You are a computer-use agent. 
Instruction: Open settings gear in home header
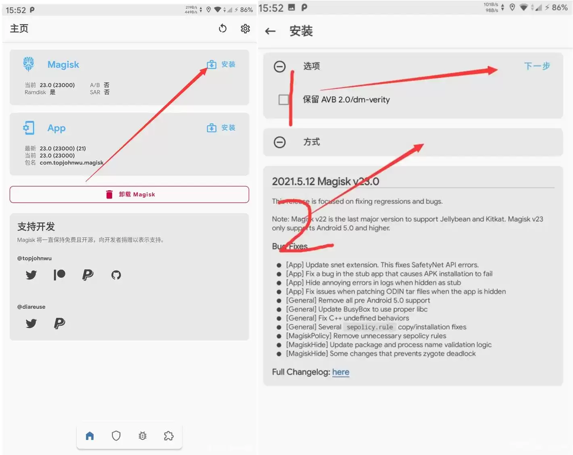click(x=245, y=29)
